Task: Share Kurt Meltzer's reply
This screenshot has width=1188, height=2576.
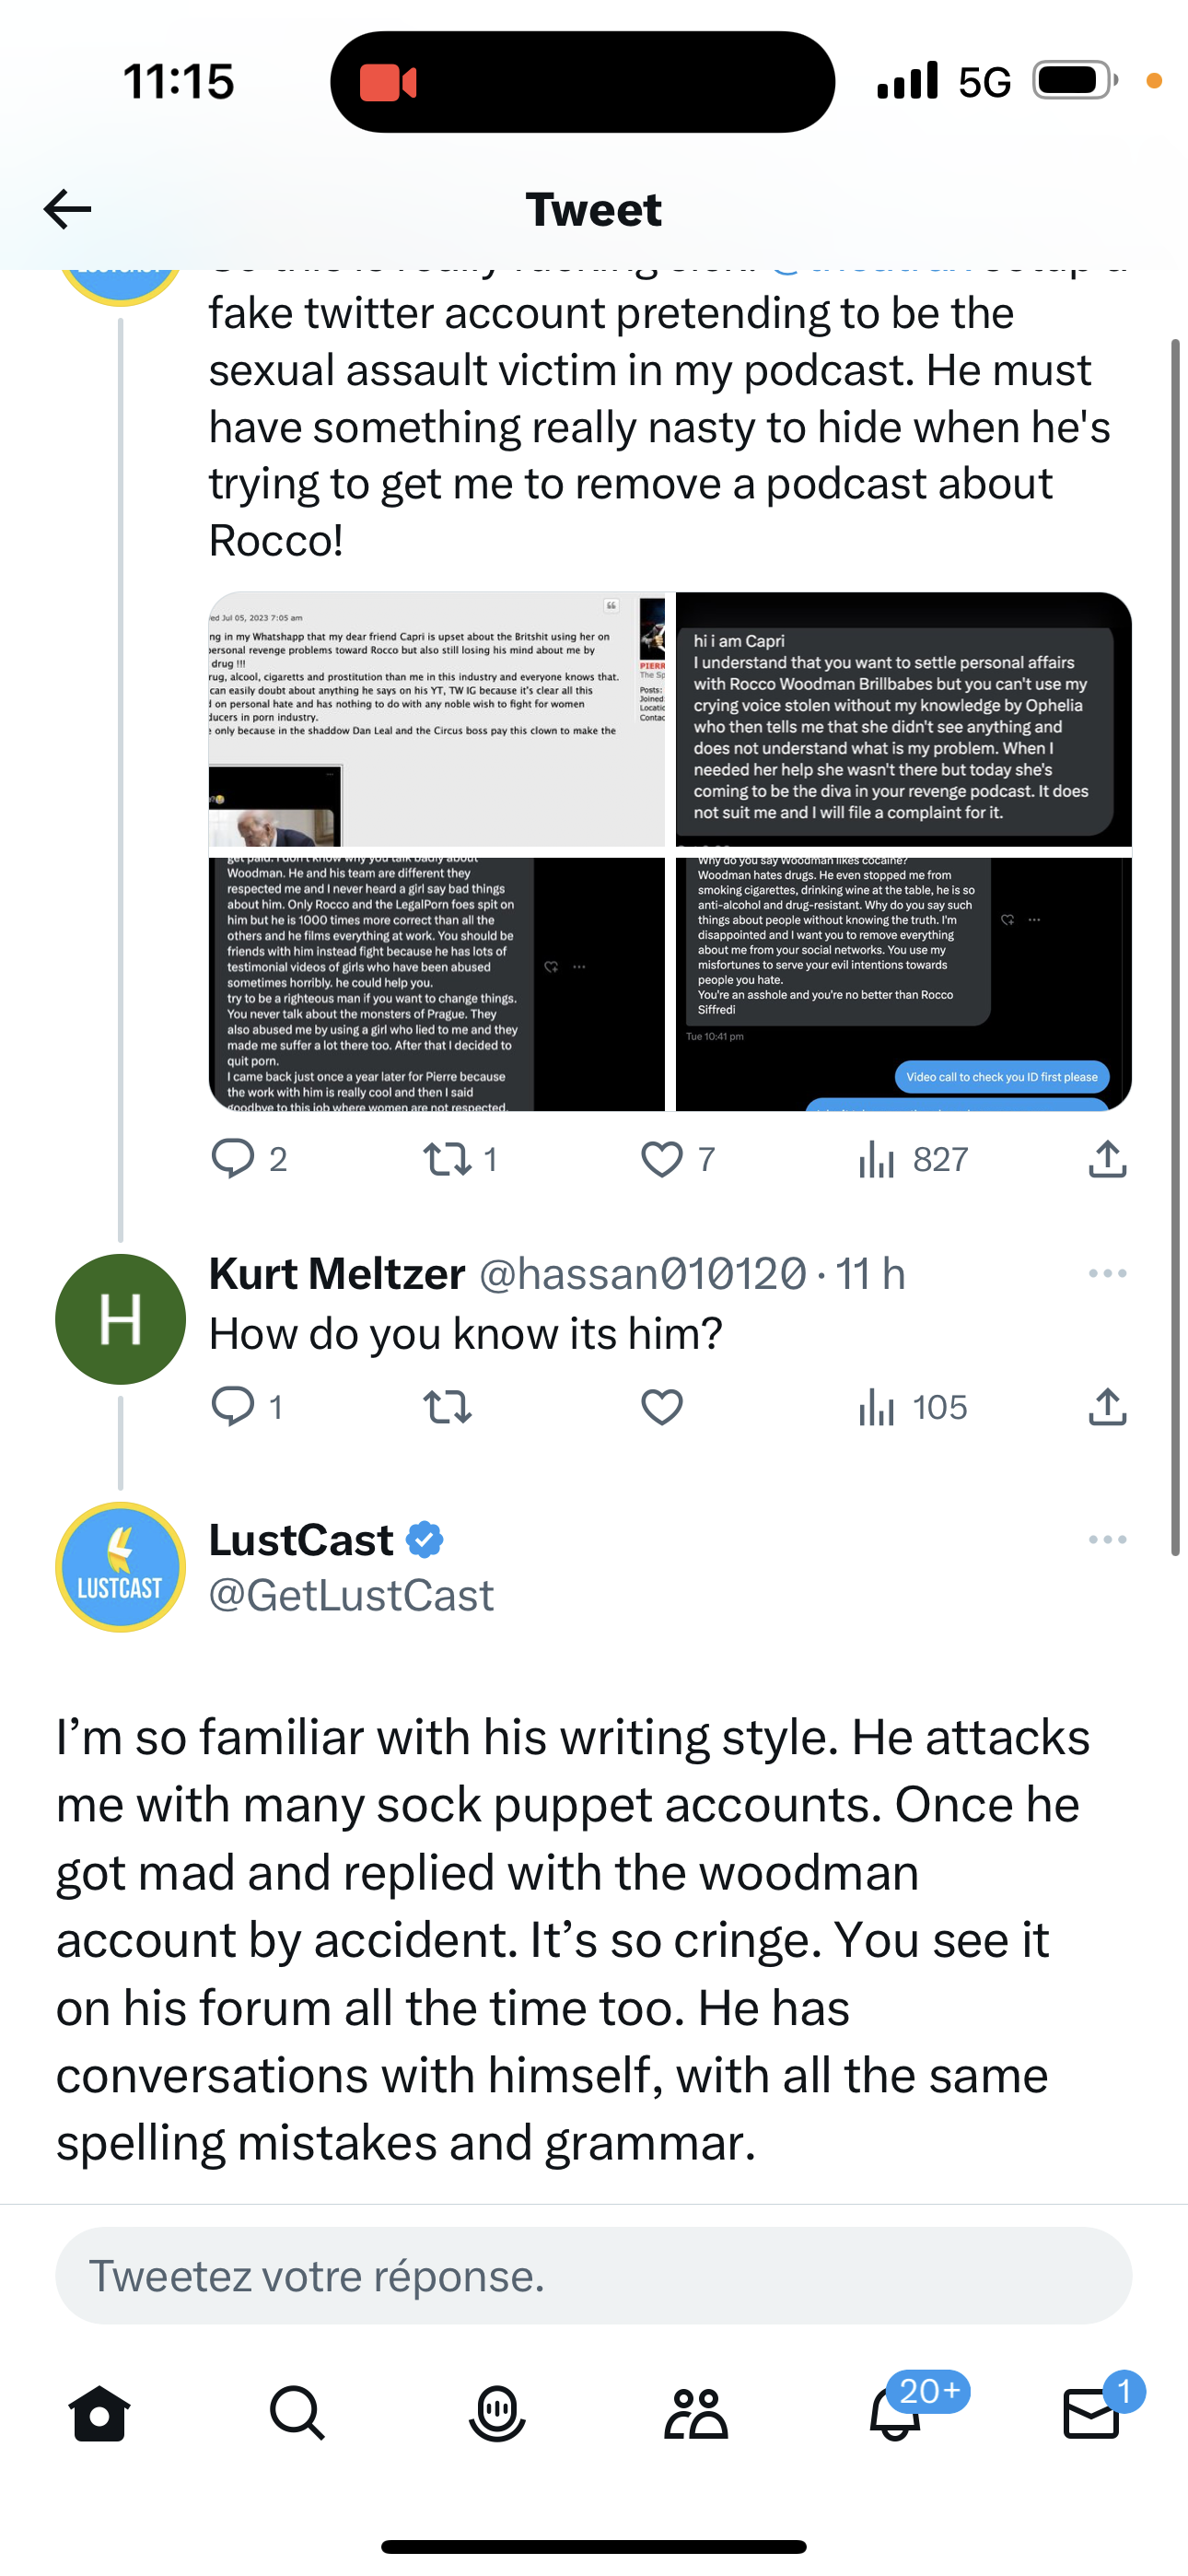Action: 1107,1407
